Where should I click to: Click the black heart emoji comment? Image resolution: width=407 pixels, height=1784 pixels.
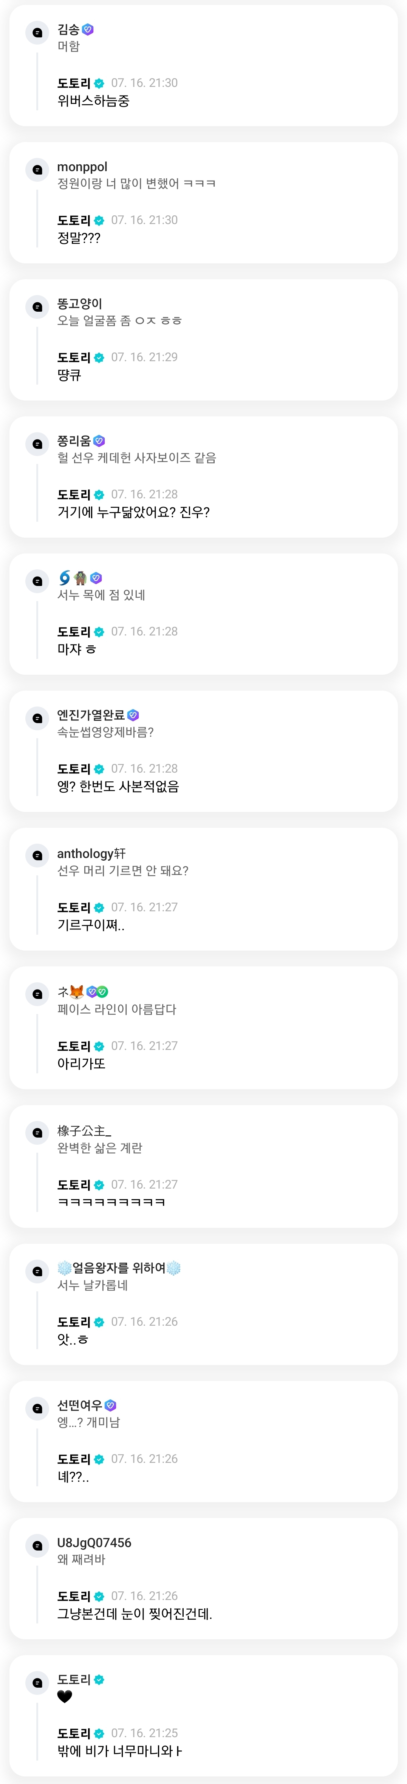(x=64, y=1696)
